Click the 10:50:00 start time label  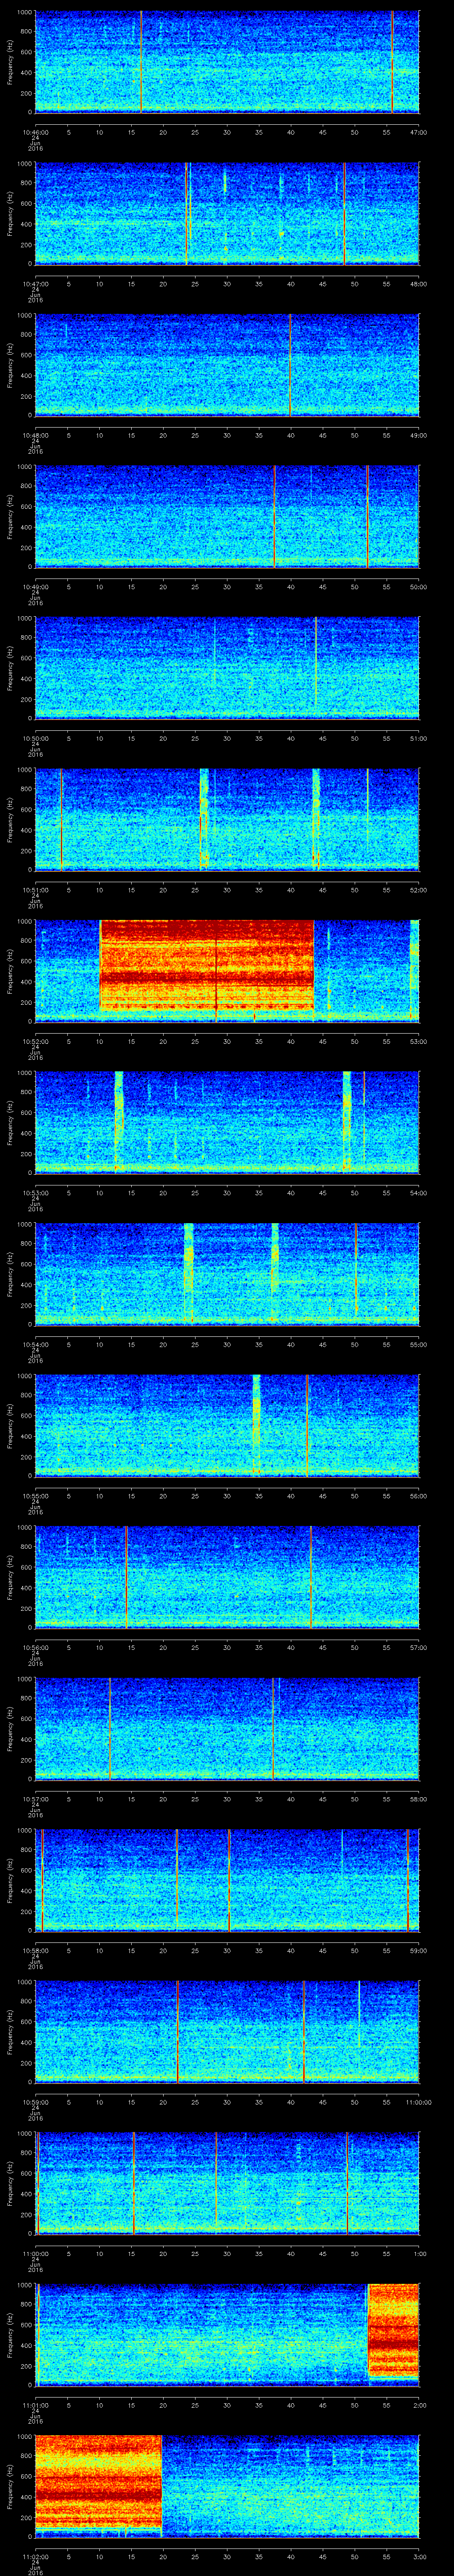[35, 738]
